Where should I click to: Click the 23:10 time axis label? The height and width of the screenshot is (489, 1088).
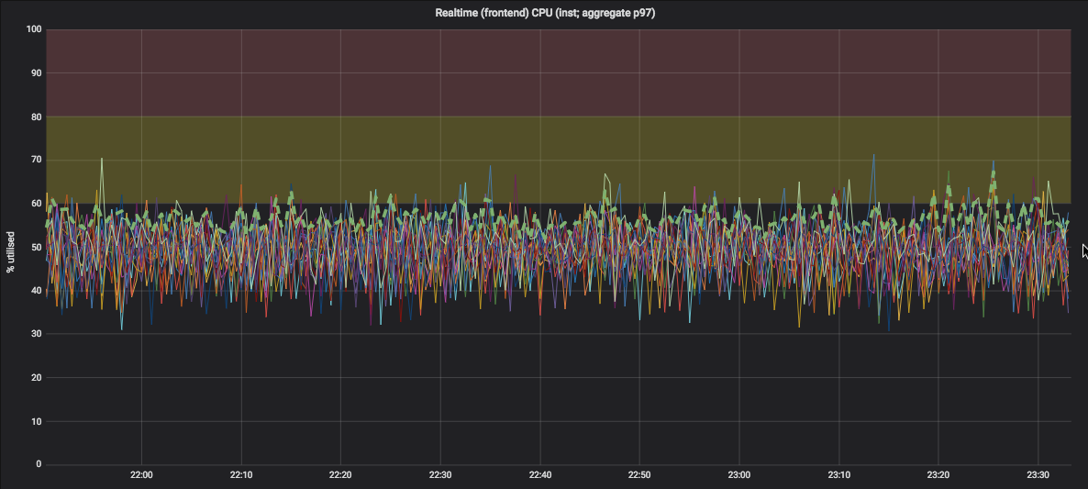[838, 475]
